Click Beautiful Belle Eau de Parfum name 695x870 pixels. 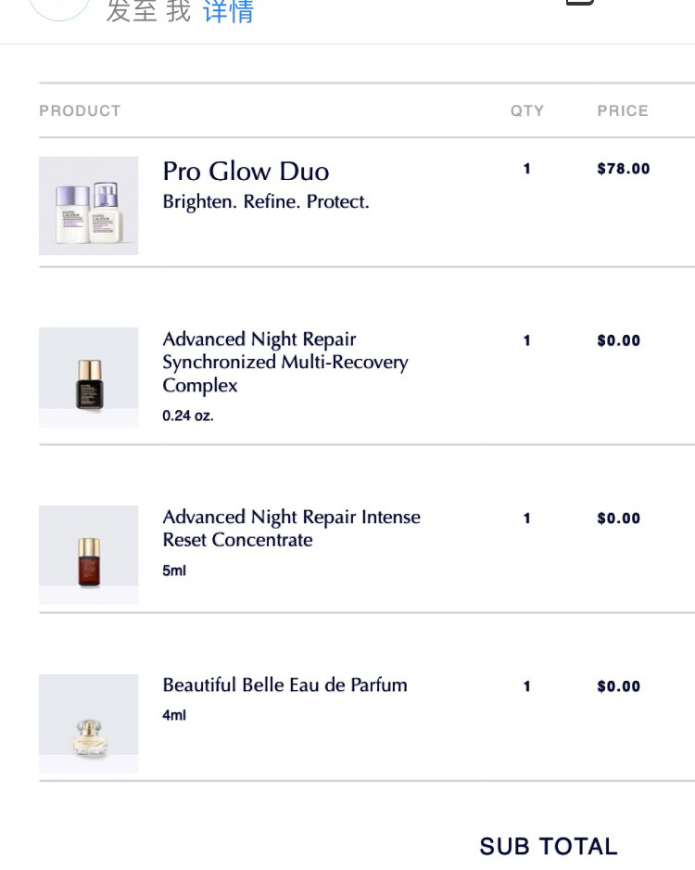[x=284, y=685]
